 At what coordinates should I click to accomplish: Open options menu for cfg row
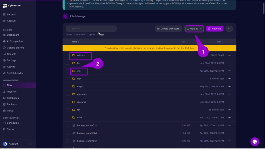click(229, 71)
